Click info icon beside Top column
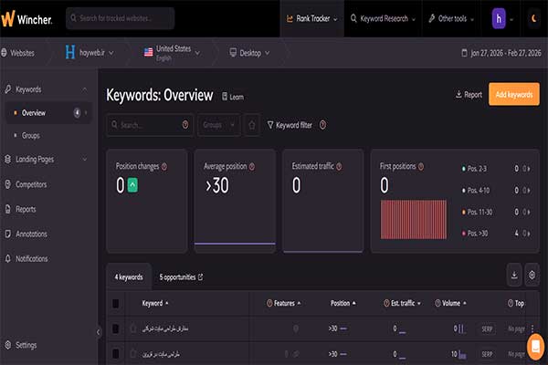The height and width of the screenshot is (365, 548). coord(511,303)
